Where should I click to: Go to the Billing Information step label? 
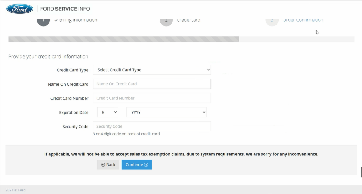[x=78, y=20]
